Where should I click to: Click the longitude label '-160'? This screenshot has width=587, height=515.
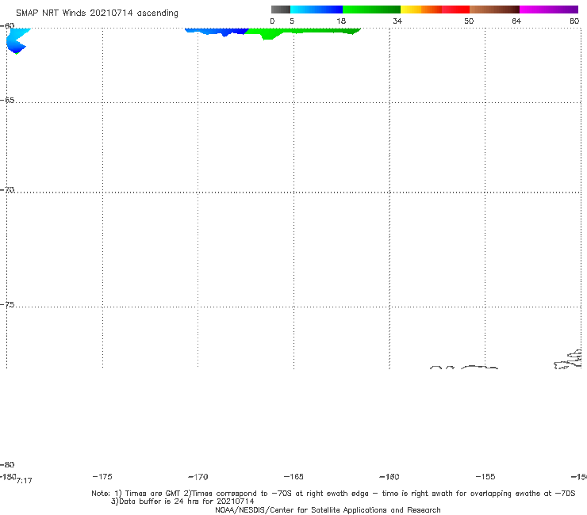[389, 477]
